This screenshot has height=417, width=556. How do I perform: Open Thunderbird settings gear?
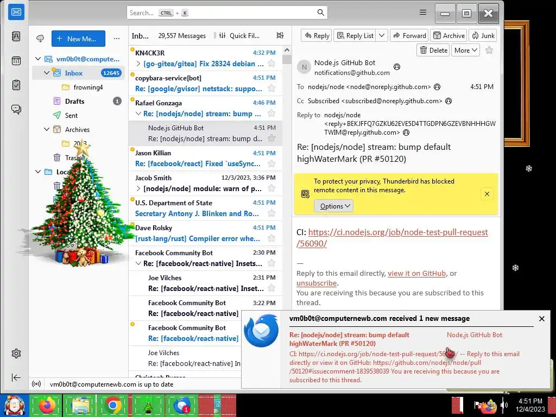(16, 353)
